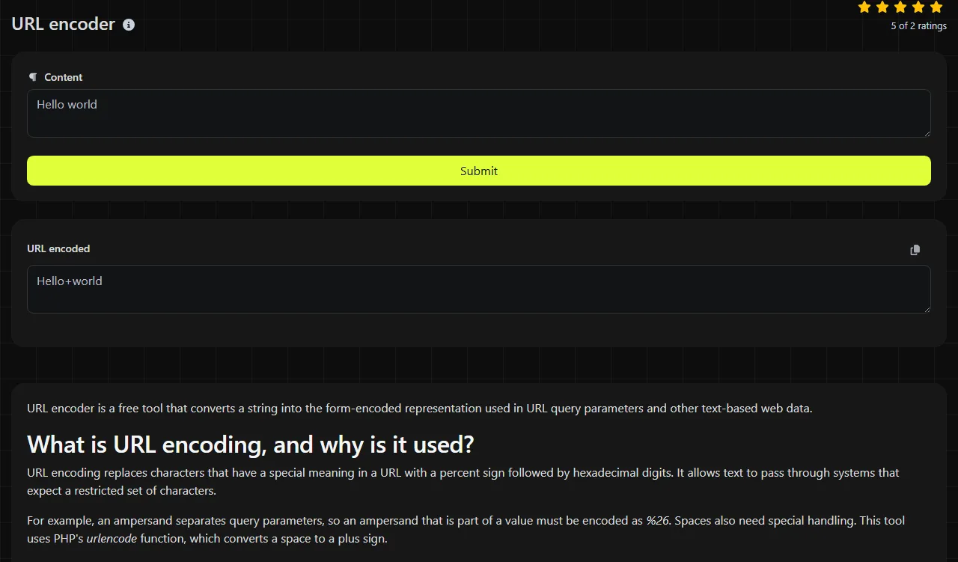Copy the URL encoded result with copy icon
The width and height of the screenshot is (958, 562).
[915, 250]
